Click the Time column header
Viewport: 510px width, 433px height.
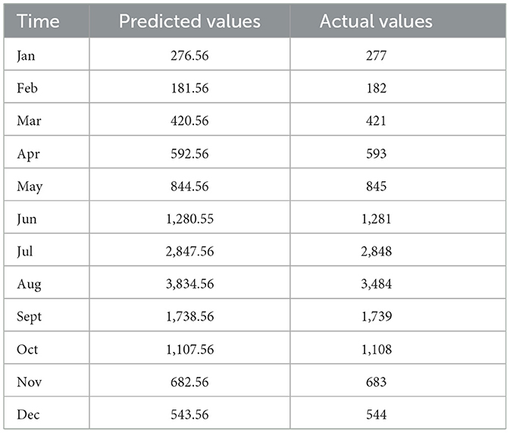point(39,21)
